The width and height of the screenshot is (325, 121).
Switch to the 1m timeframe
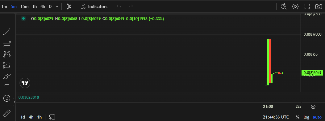point(4,6)
